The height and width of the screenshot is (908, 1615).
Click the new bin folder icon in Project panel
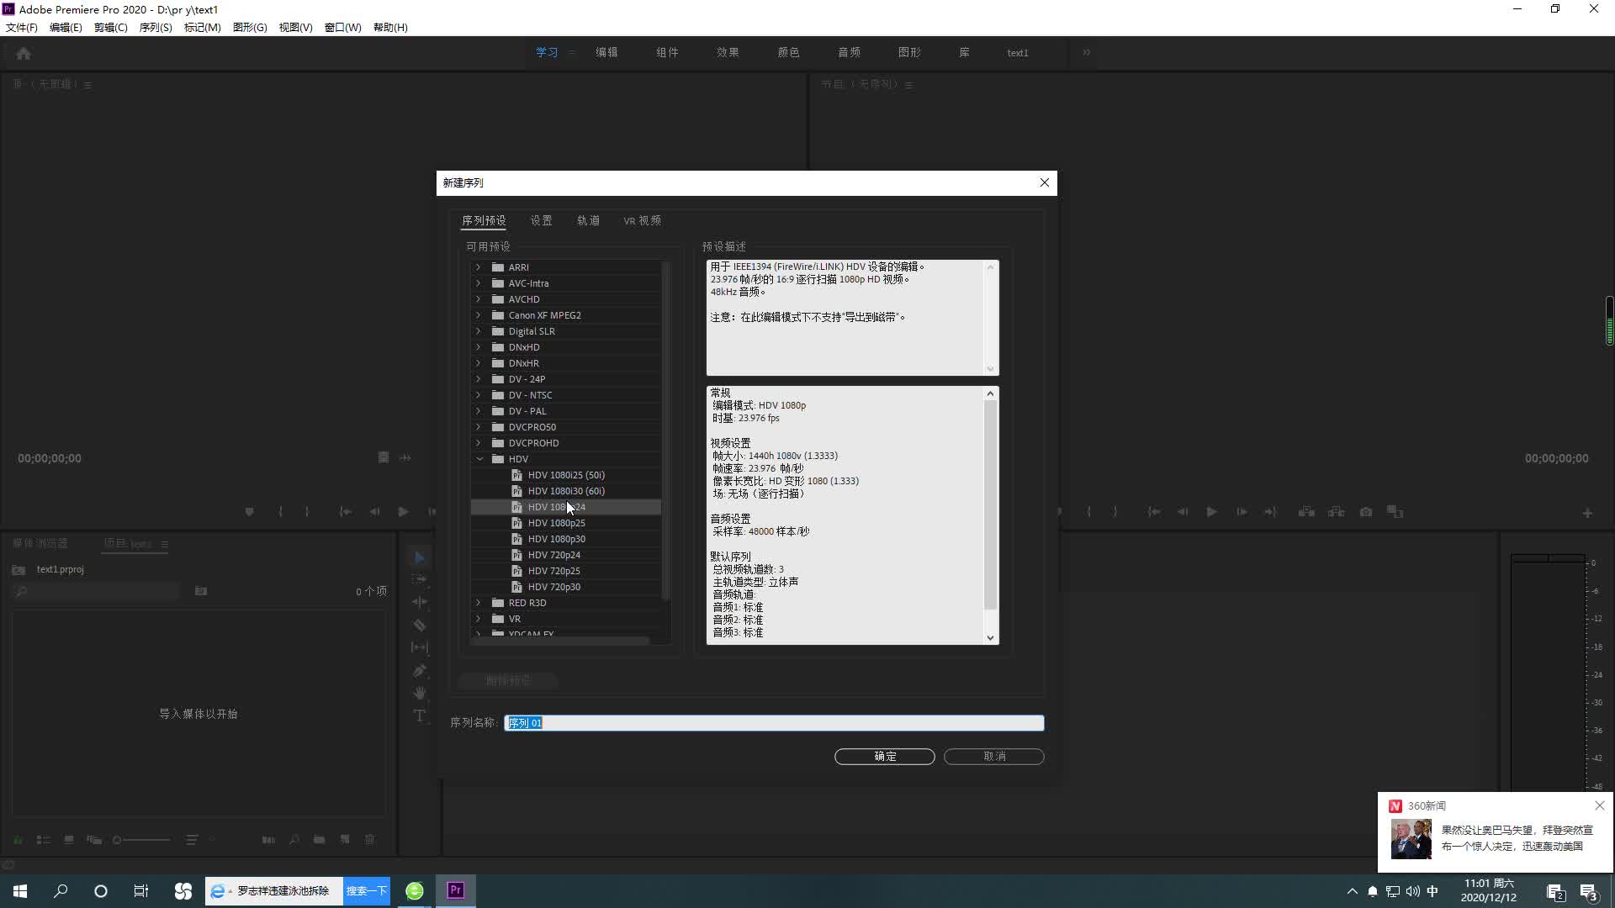click(320, 839)
